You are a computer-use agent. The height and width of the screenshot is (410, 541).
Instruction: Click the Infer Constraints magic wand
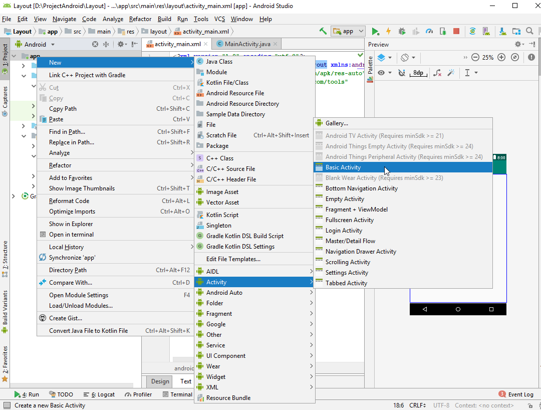(x=451, y=73)
